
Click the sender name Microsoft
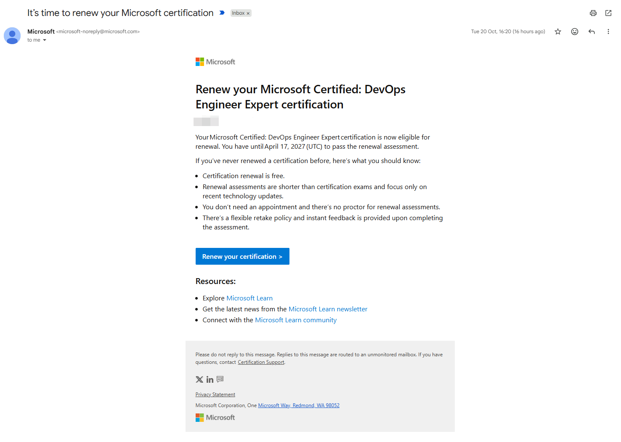point(41,32)
